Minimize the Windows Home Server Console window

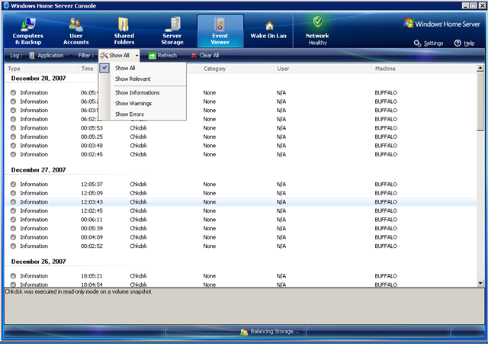click(x=465, y=5)
